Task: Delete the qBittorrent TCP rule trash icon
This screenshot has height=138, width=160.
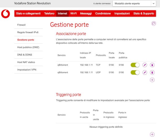Action: click(152, 65)
